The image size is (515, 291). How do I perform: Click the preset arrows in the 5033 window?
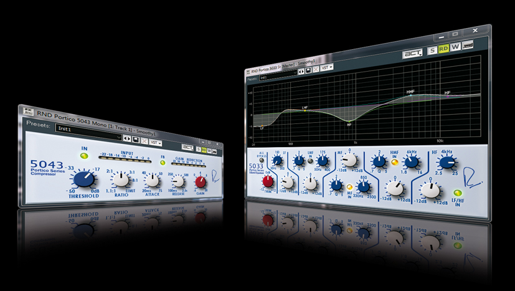(301, 72)
